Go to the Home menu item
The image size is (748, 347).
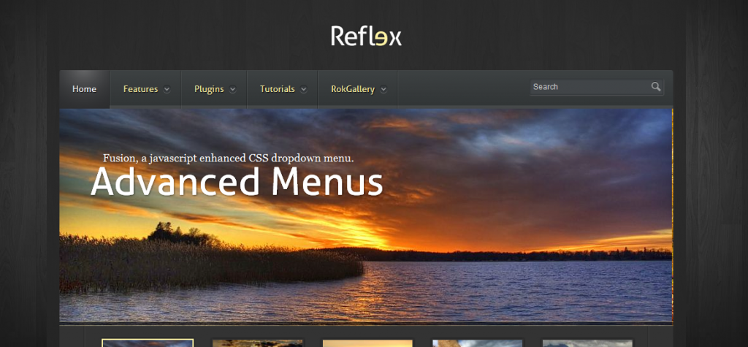(x=85, y=89)
